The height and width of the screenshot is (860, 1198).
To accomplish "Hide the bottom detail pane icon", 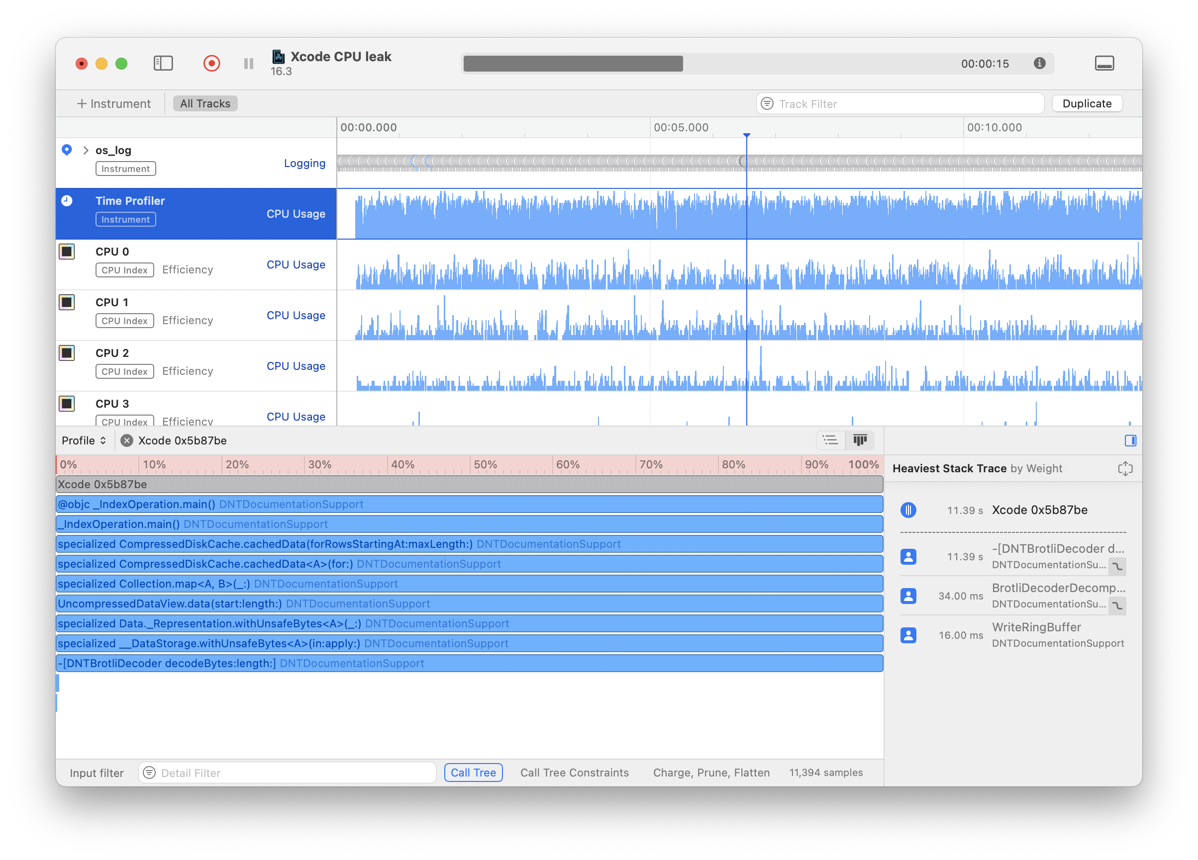I will [x=1104, y=63].
